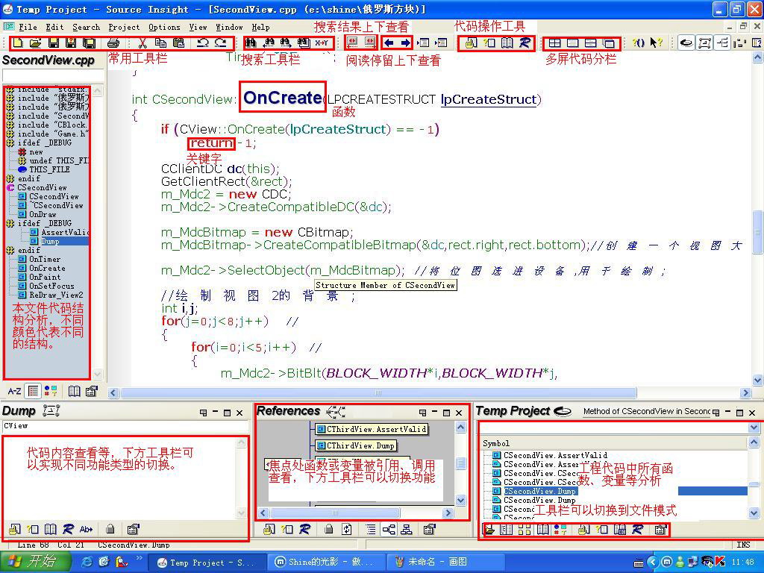Screen dimensions: 764x573
Task: Open the Project menu
Action: [x=124, y=28]
